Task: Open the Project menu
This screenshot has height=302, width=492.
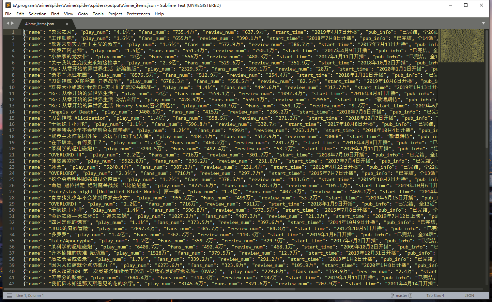Action: tap(115, 14)
